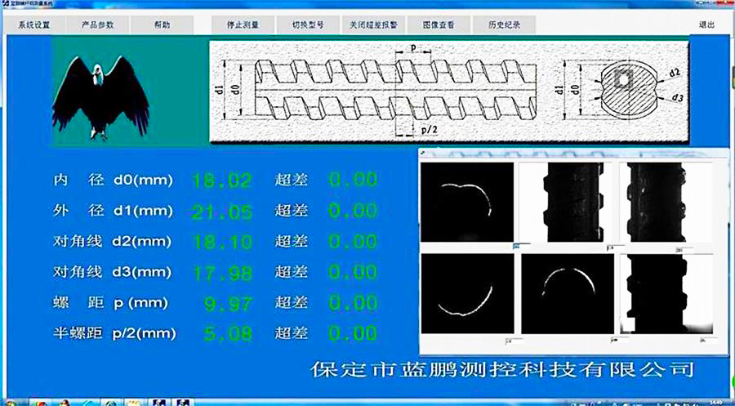This screenshot has width=735, height=406.
Task: Select the bottom-middle arc profile image
Action: (567, 292)
